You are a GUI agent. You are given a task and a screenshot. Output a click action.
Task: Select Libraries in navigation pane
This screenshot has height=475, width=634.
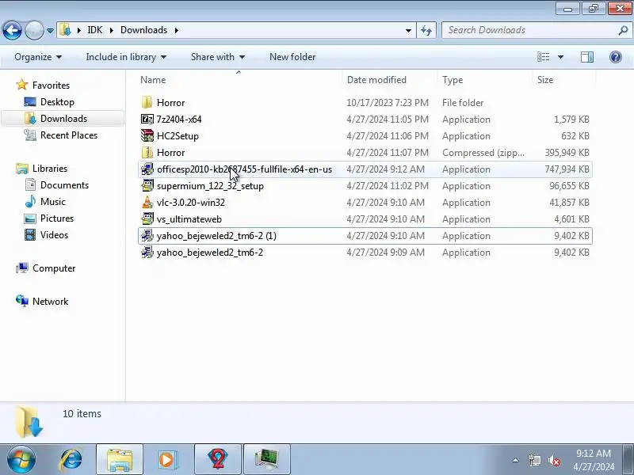click(x=50, y=169)
